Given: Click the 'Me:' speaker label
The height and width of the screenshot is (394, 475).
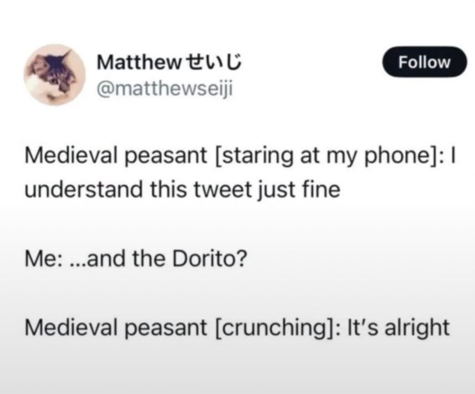Looking at the screenshot, I should [x=44, y=259].
